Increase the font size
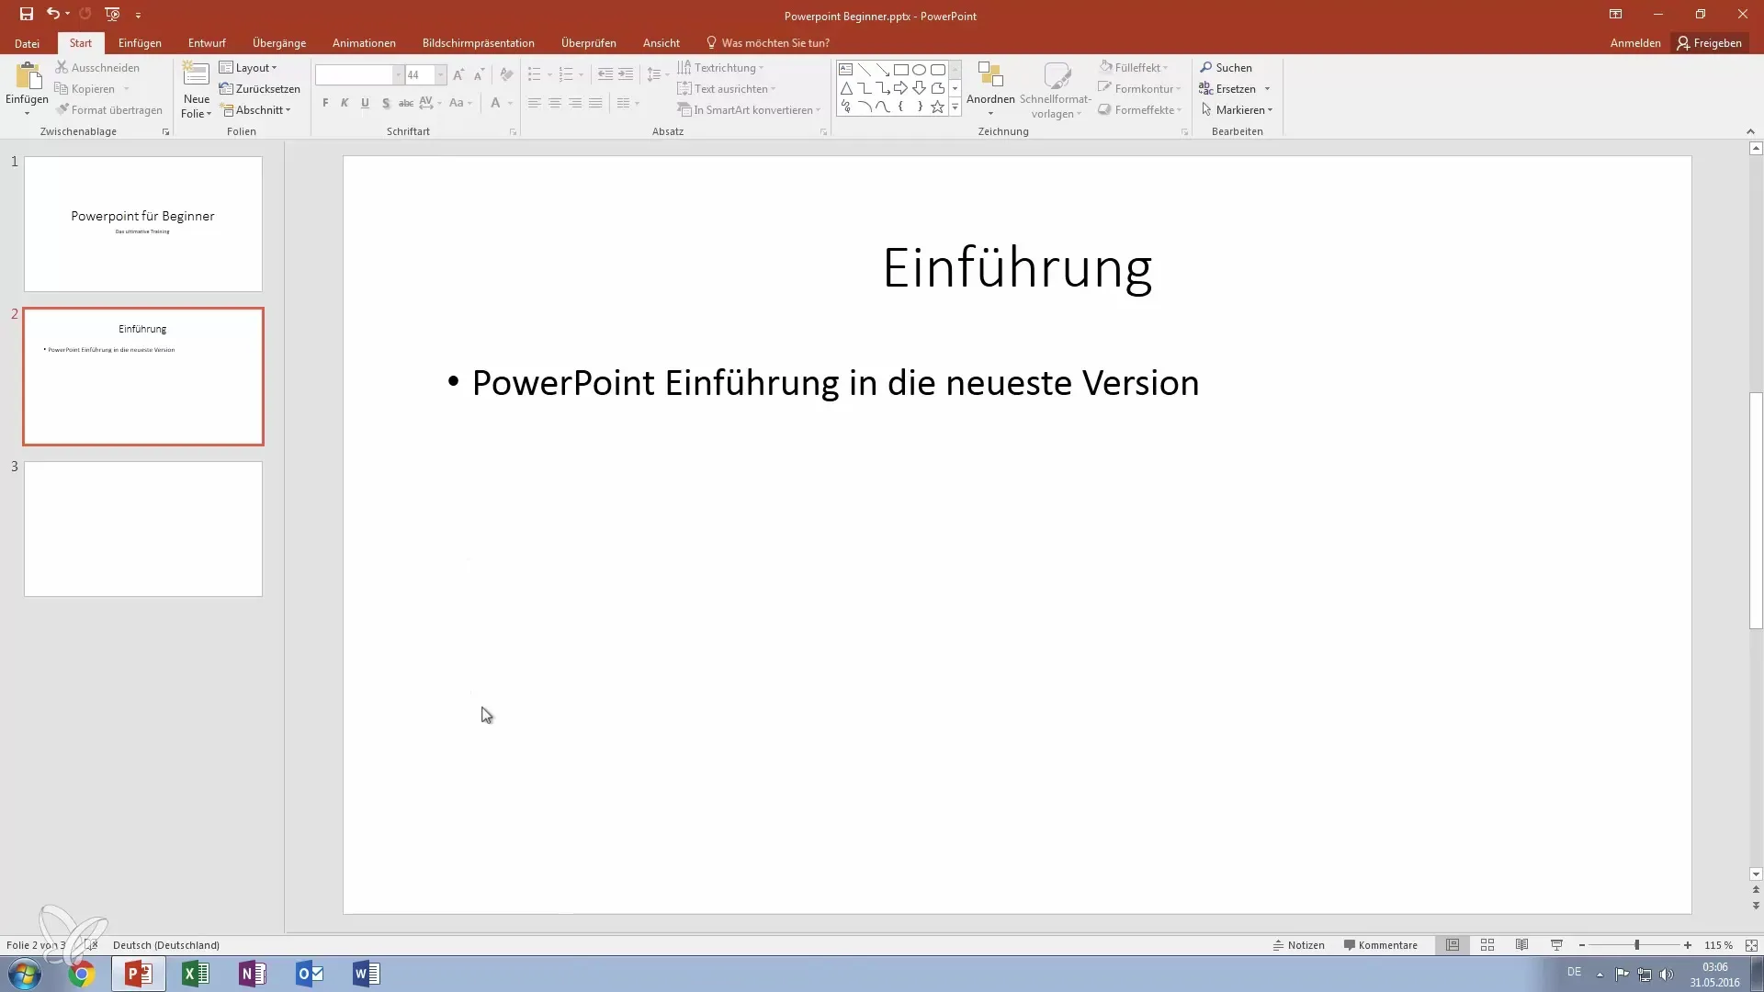 pos(458,75)
